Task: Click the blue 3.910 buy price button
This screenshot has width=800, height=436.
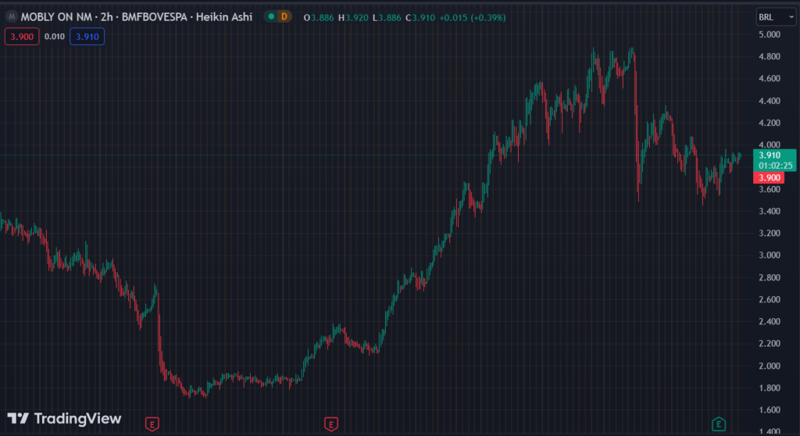Action: (87, 37)
